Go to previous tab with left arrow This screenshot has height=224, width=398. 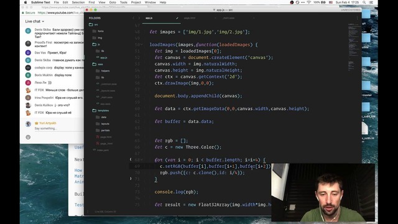pyautogui.click(x=134, y=18)
